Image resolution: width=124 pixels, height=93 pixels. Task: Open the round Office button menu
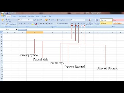[3, 14]
